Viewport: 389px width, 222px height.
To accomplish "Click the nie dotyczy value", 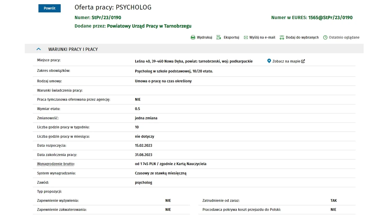I will (145, 136).
